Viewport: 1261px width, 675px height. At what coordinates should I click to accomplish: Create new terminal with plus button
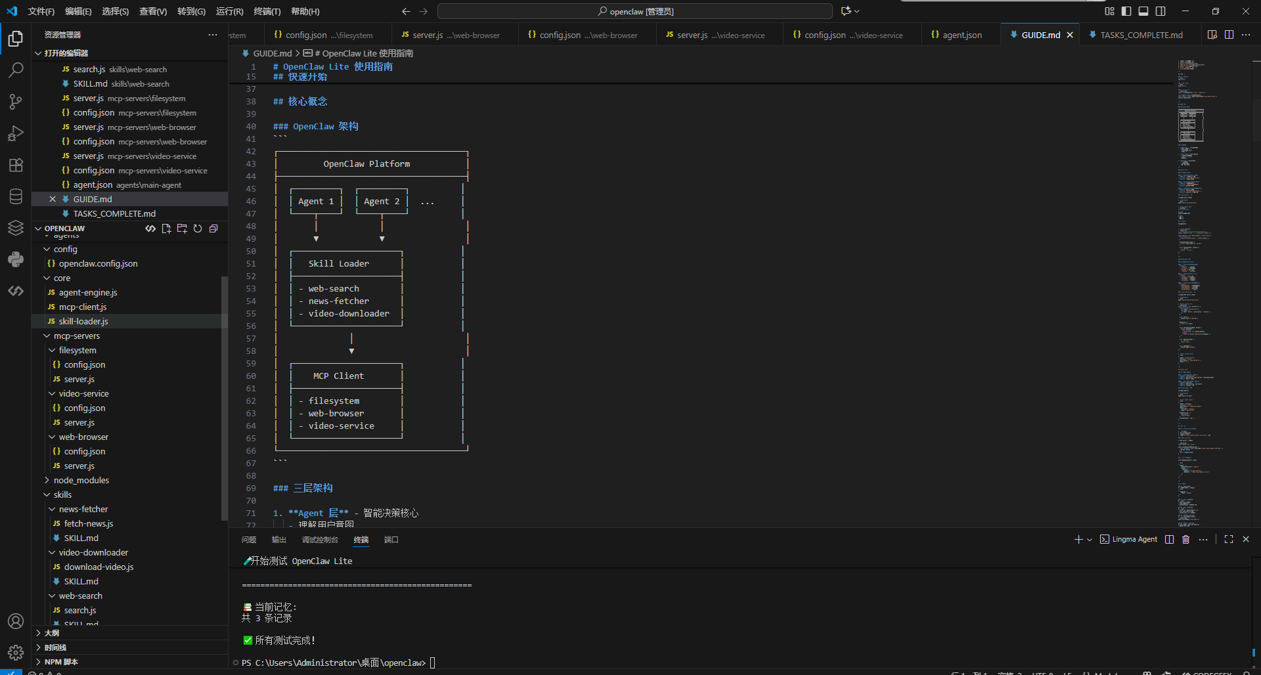pos(1078,539)
